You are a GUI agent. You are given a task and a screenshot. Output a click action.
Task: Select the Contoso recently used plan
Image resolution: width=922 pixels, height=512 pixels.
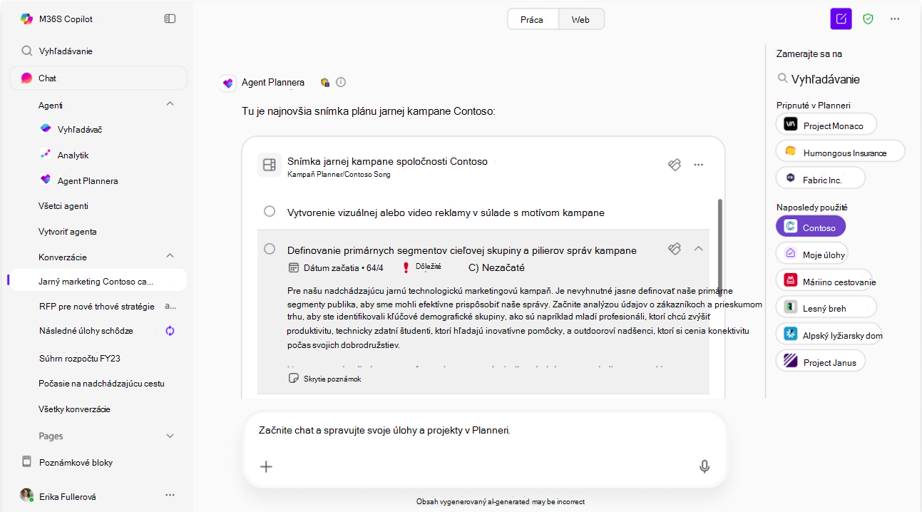pos(811,227)
